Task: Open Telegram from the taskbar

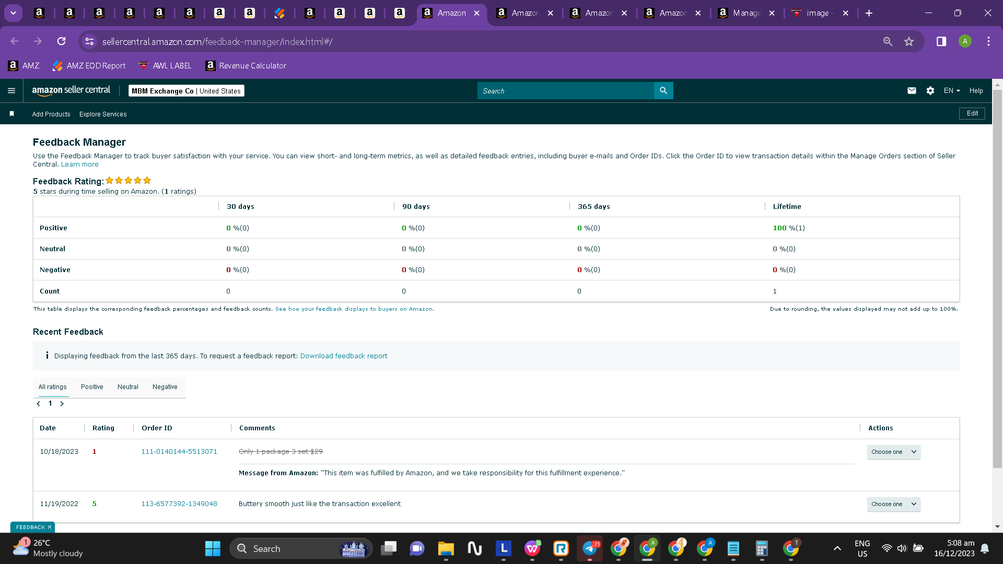Action: pyautogui.click(x=590, y=549)
